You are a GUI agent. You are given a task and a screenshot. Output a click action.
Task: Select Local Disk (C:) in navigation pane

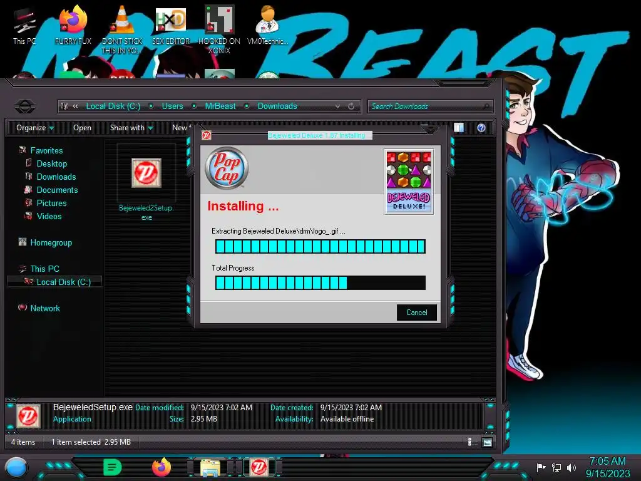click(64, 282)
